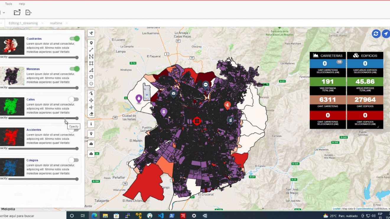Open the new document dropdown in toolbar

pos(29,12)
